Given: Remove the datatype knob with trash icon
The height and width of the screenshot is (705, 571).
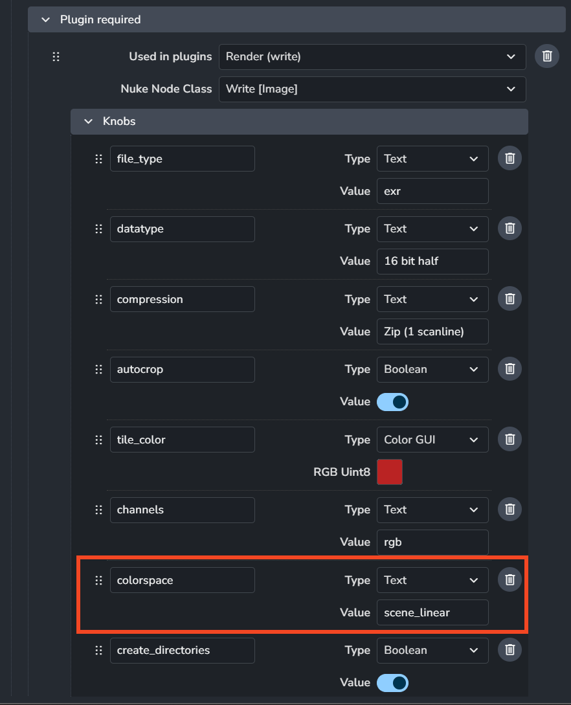Looking at the screenshot, I should [x=509, y=229].
